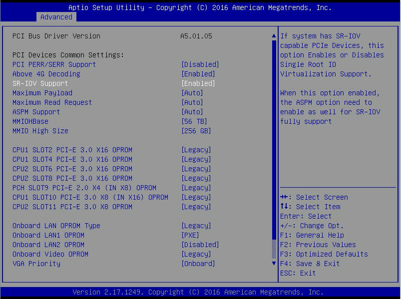401x299 pixels.
Task: Select CPU1 SLOT10 PCI-E 3.0 X8 OPROM
Action: [x=90, y=197]
